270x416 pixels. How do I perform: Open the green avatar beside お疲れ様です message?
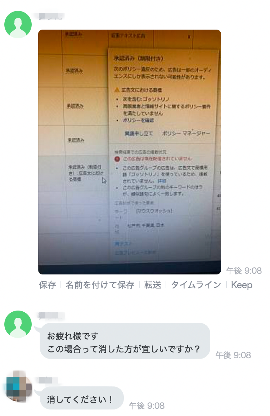(x=18, y=324)
